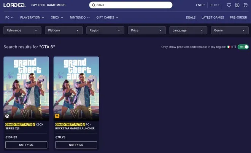
Task: Click the search magnifier icon
Action: 94,5
